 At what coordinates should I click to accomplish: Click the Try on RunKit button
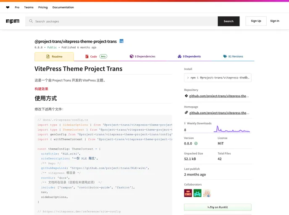218,207
